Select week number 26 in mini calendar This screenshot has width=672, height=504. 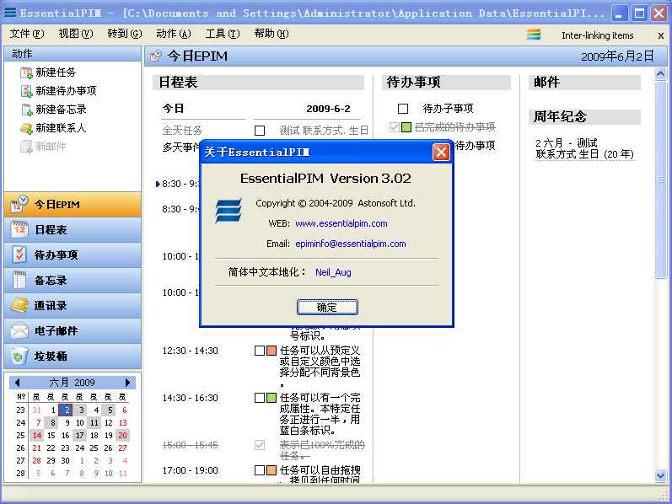pyautogui.click(x=20, y=448)
